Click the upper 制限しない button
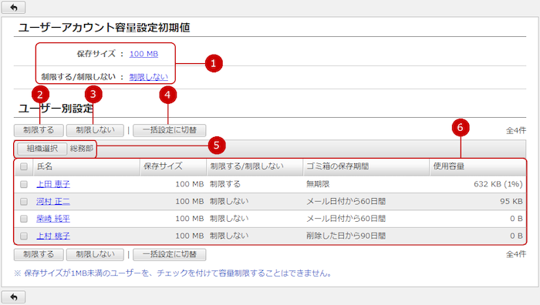 click(x=95, y=130)
